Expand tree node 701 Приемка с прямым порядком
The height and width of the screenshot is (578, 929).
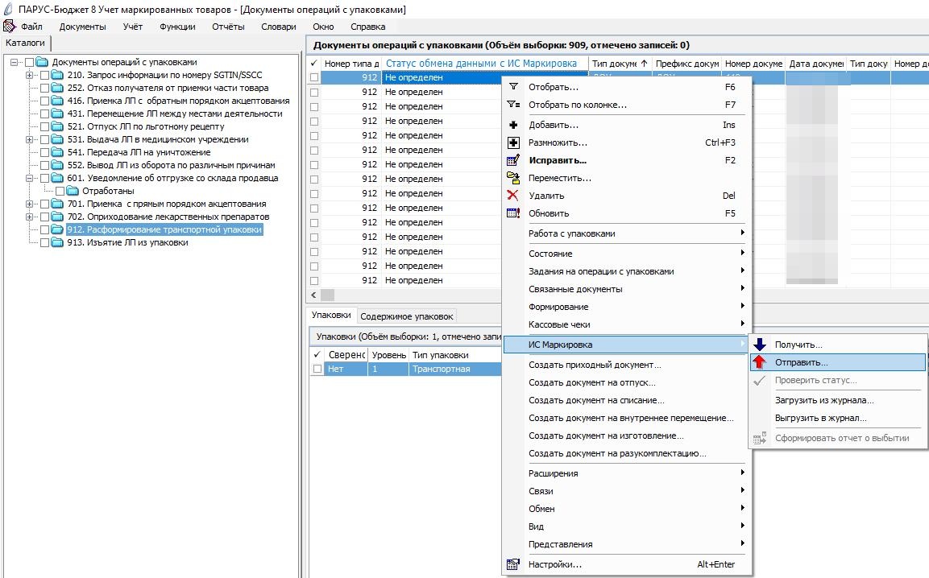tap(29, 204)
